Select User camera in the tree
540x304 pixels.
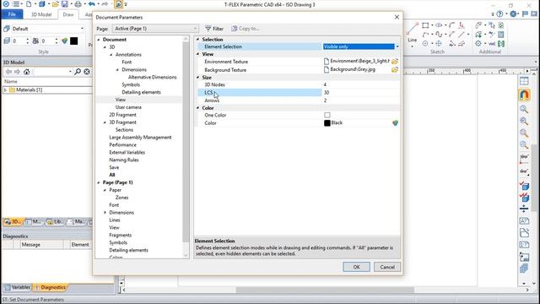pos(128,107)
